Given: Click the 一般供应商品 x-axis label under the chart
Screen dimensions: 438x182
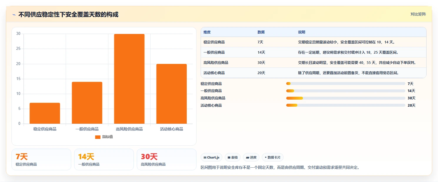Looking at the screenshot, I should pyautogui.click(x=87, y=129).
